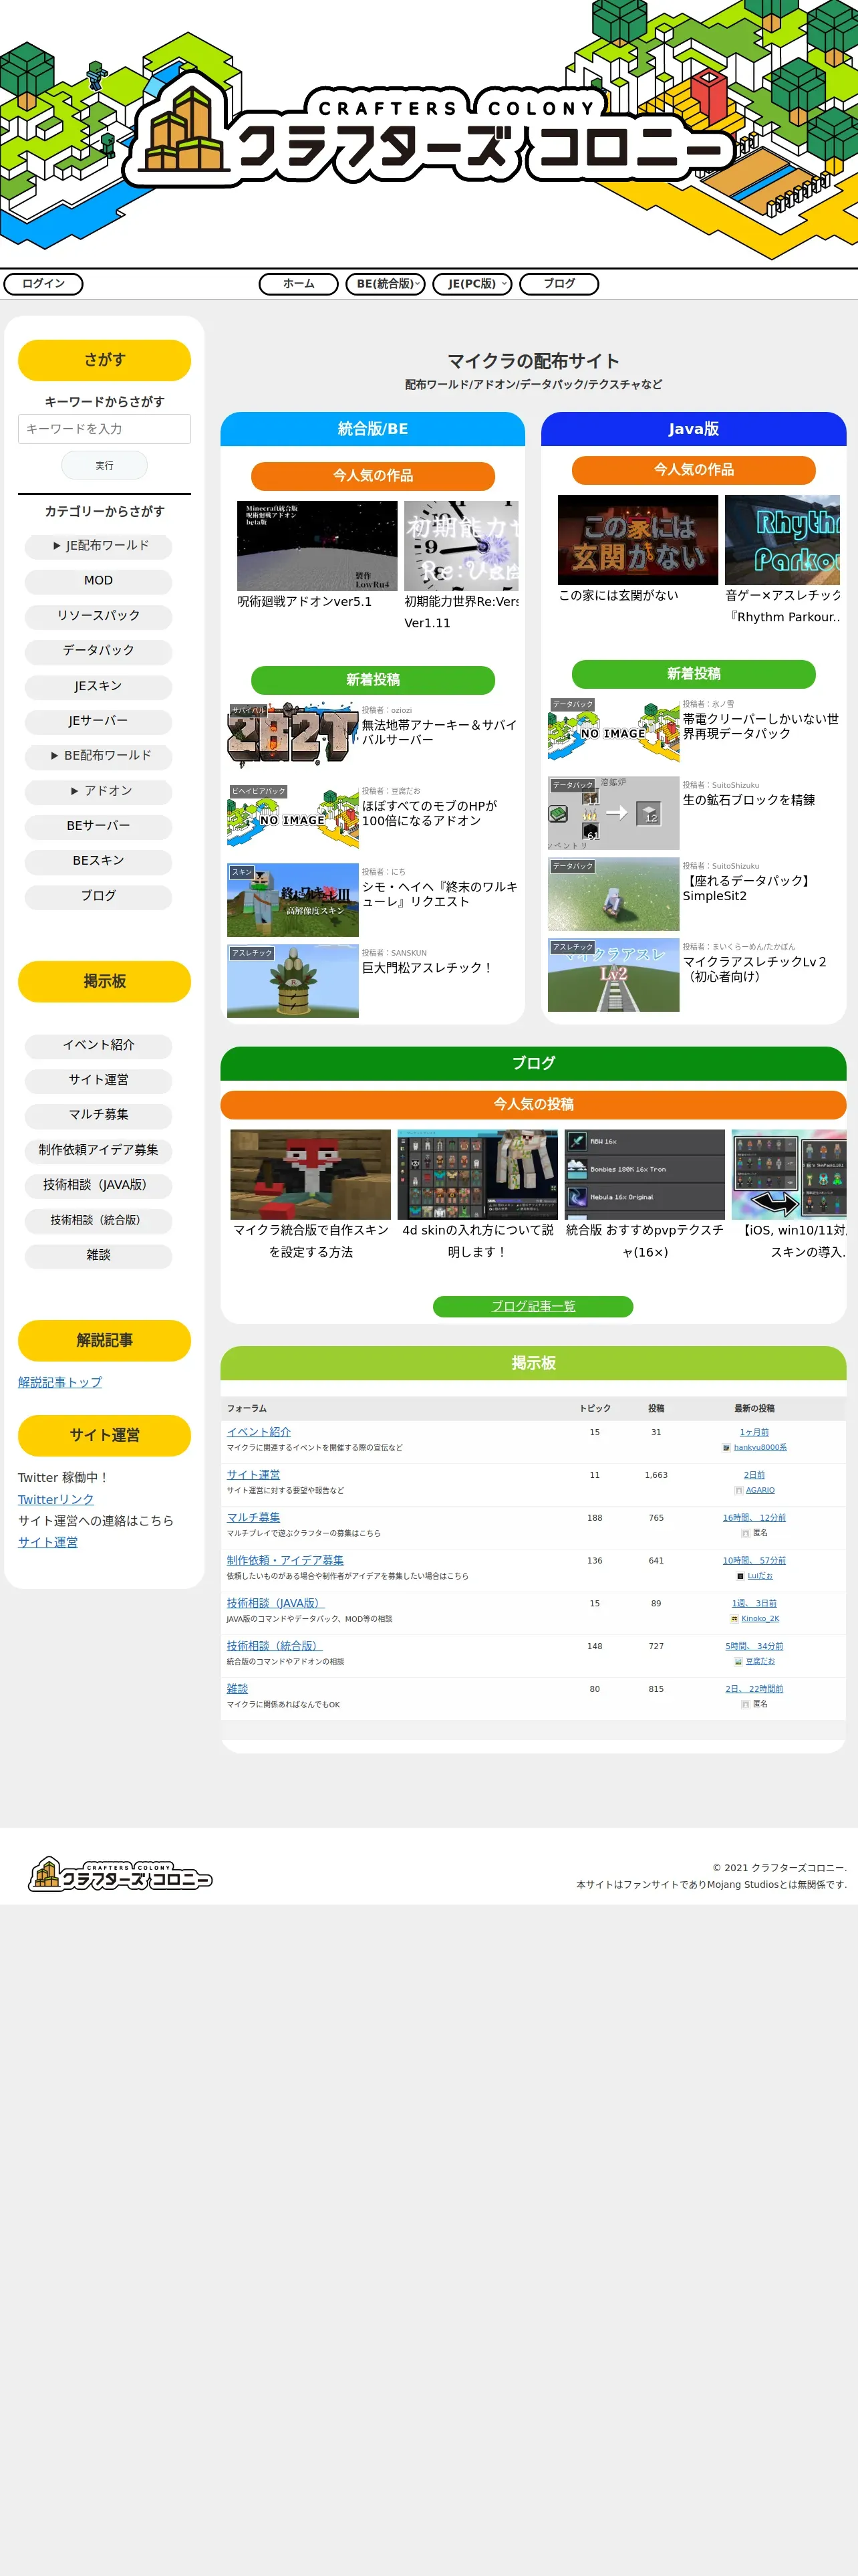Click 実行 search button
858x2576 pixels.
pyautogui.click(x=105, y=466)
